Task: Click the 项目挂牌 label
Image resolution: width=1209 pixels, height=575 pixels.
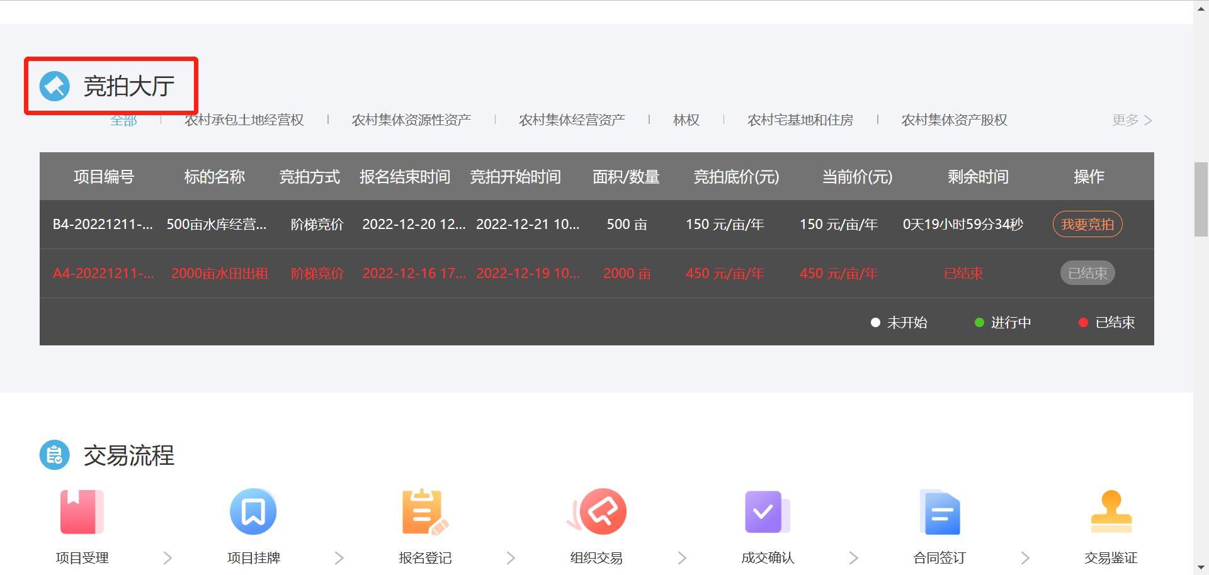Action: pyautogui.click(x=254, y=558)
